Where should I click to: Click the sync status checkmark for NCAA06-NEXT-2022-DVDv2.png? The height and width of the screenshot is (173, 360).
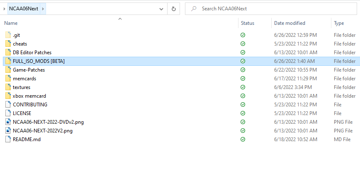pyautogui.click(x=243, y=122)
